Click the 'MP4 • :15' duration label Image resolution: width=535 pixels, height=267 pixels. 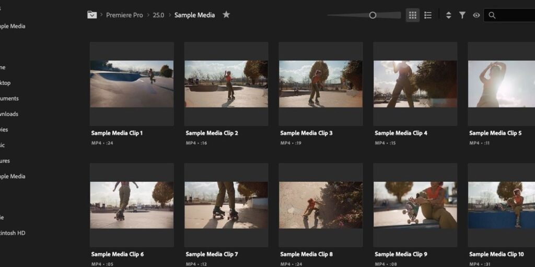385,143
